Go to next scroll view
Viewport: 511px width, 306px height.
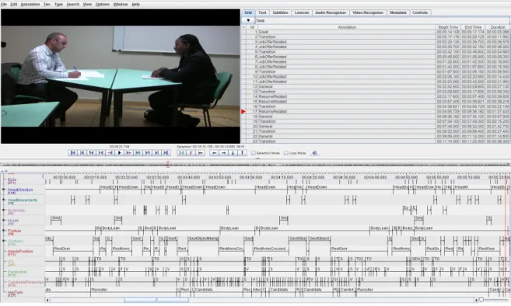coord(156,153)
